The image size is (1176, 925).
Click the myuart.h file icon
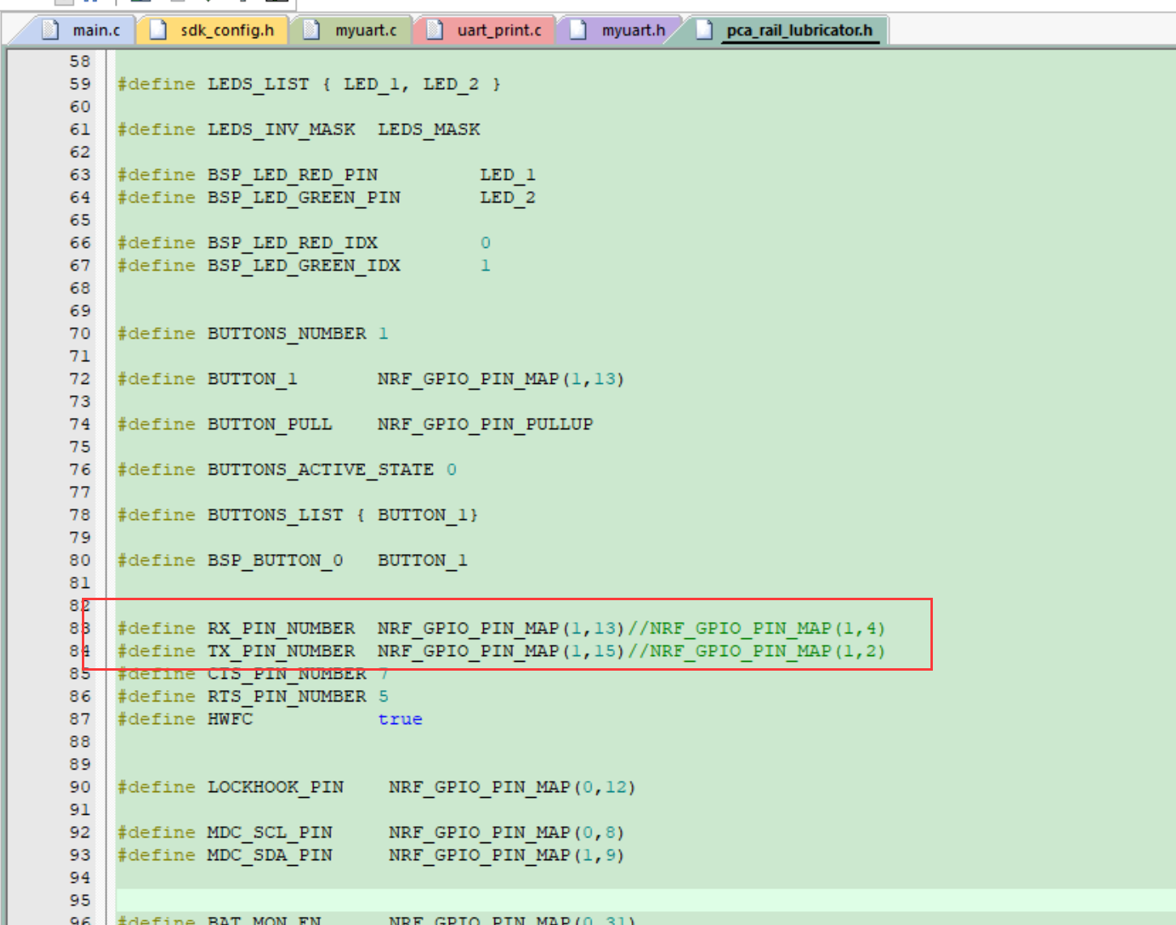pyautogui.click(x=578, y=30)
